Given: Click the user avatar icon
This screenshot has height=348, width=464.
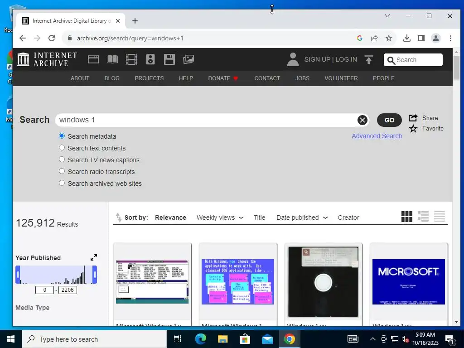Looking at the screenshot, I should click(293, 59).
